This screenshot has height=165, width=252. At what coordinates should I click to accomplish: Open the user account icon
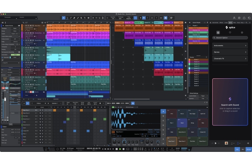point(234,18)
